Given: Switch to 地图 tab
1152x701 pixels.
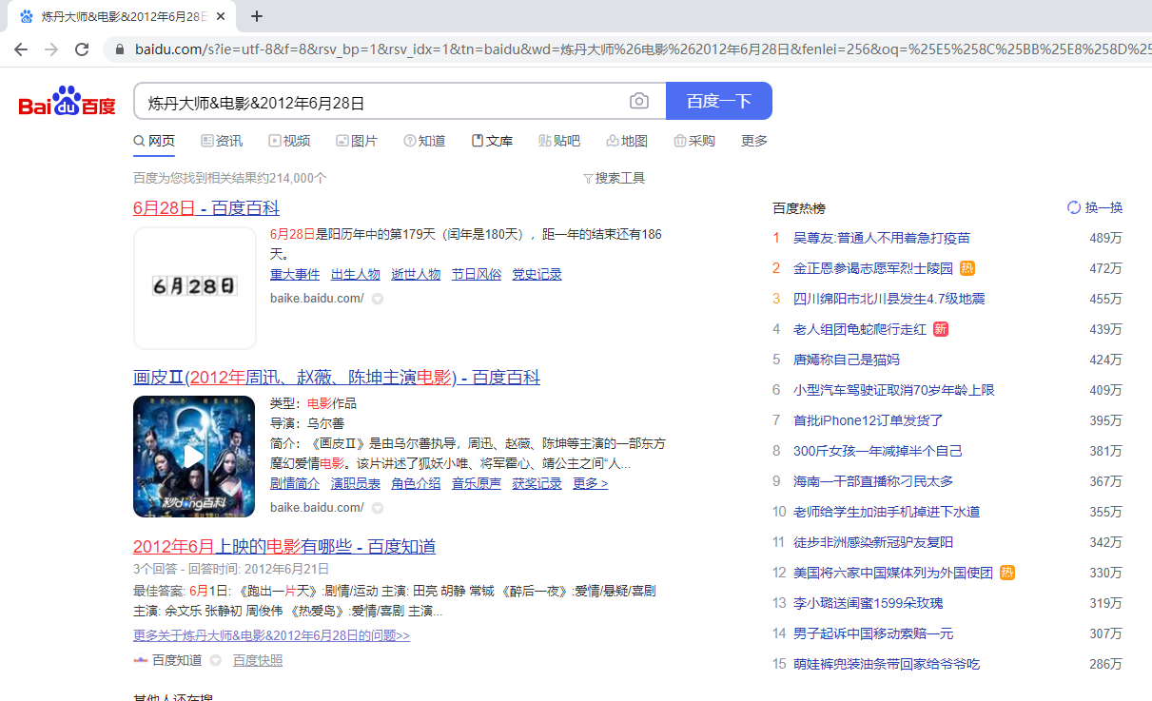Looking at the screenshot, I should pyautogui.click(x=627, y=141).
